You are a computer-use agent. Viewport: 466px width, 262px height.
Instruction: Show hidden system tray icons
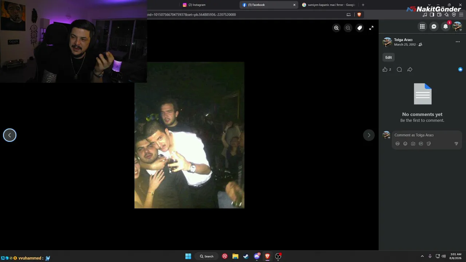[x=422, y=256]
